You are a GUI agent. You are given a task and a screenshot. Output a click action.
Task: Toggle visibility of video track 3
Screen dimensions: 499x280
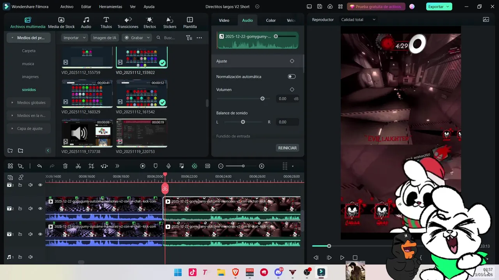[40, 185]
